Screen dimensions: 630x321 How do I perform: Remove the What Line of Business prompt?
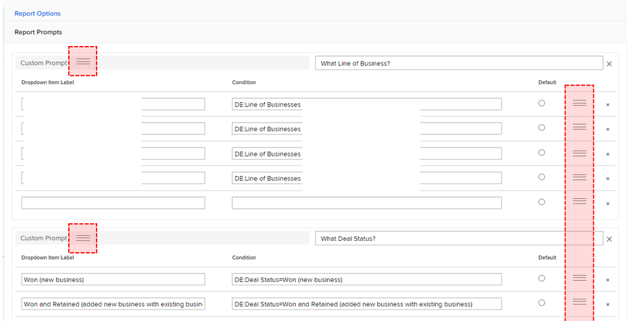coord(609,64)
